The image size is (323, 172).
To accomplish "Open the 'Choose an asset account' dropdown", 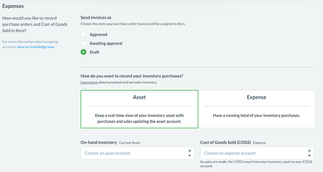I will (x=134, y=153).
